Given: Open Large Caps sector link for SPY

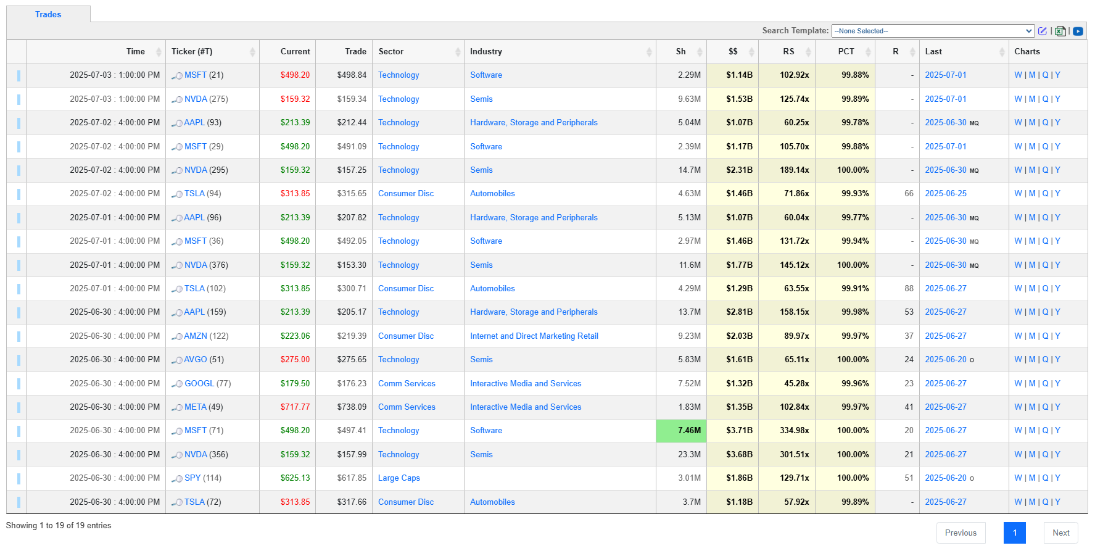Looking at the screenshot, I should click(399, 478).
